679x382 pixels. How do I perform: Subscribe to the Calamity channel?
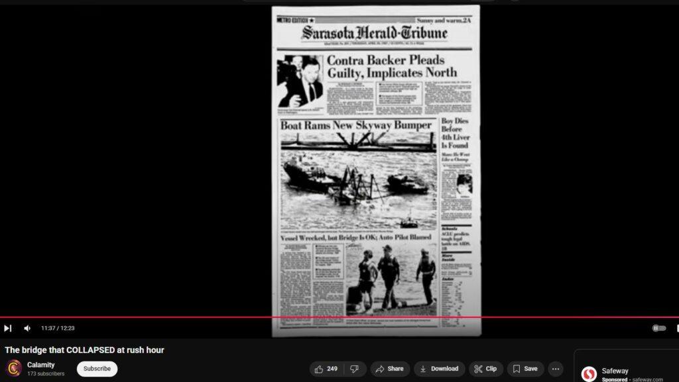point(97,369)
